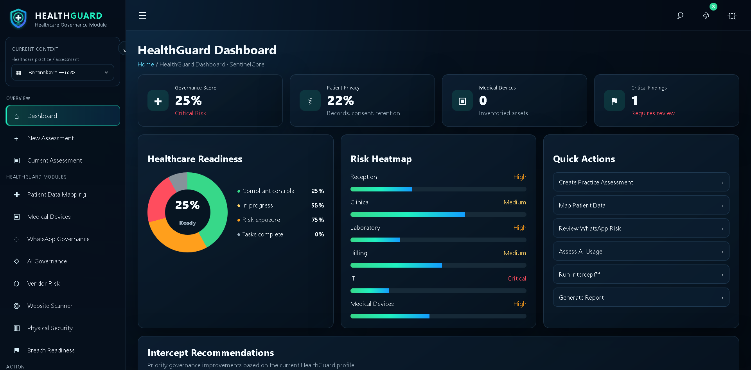Click Create Practice Assessment button
751x370 pixels.
point(641,182)
